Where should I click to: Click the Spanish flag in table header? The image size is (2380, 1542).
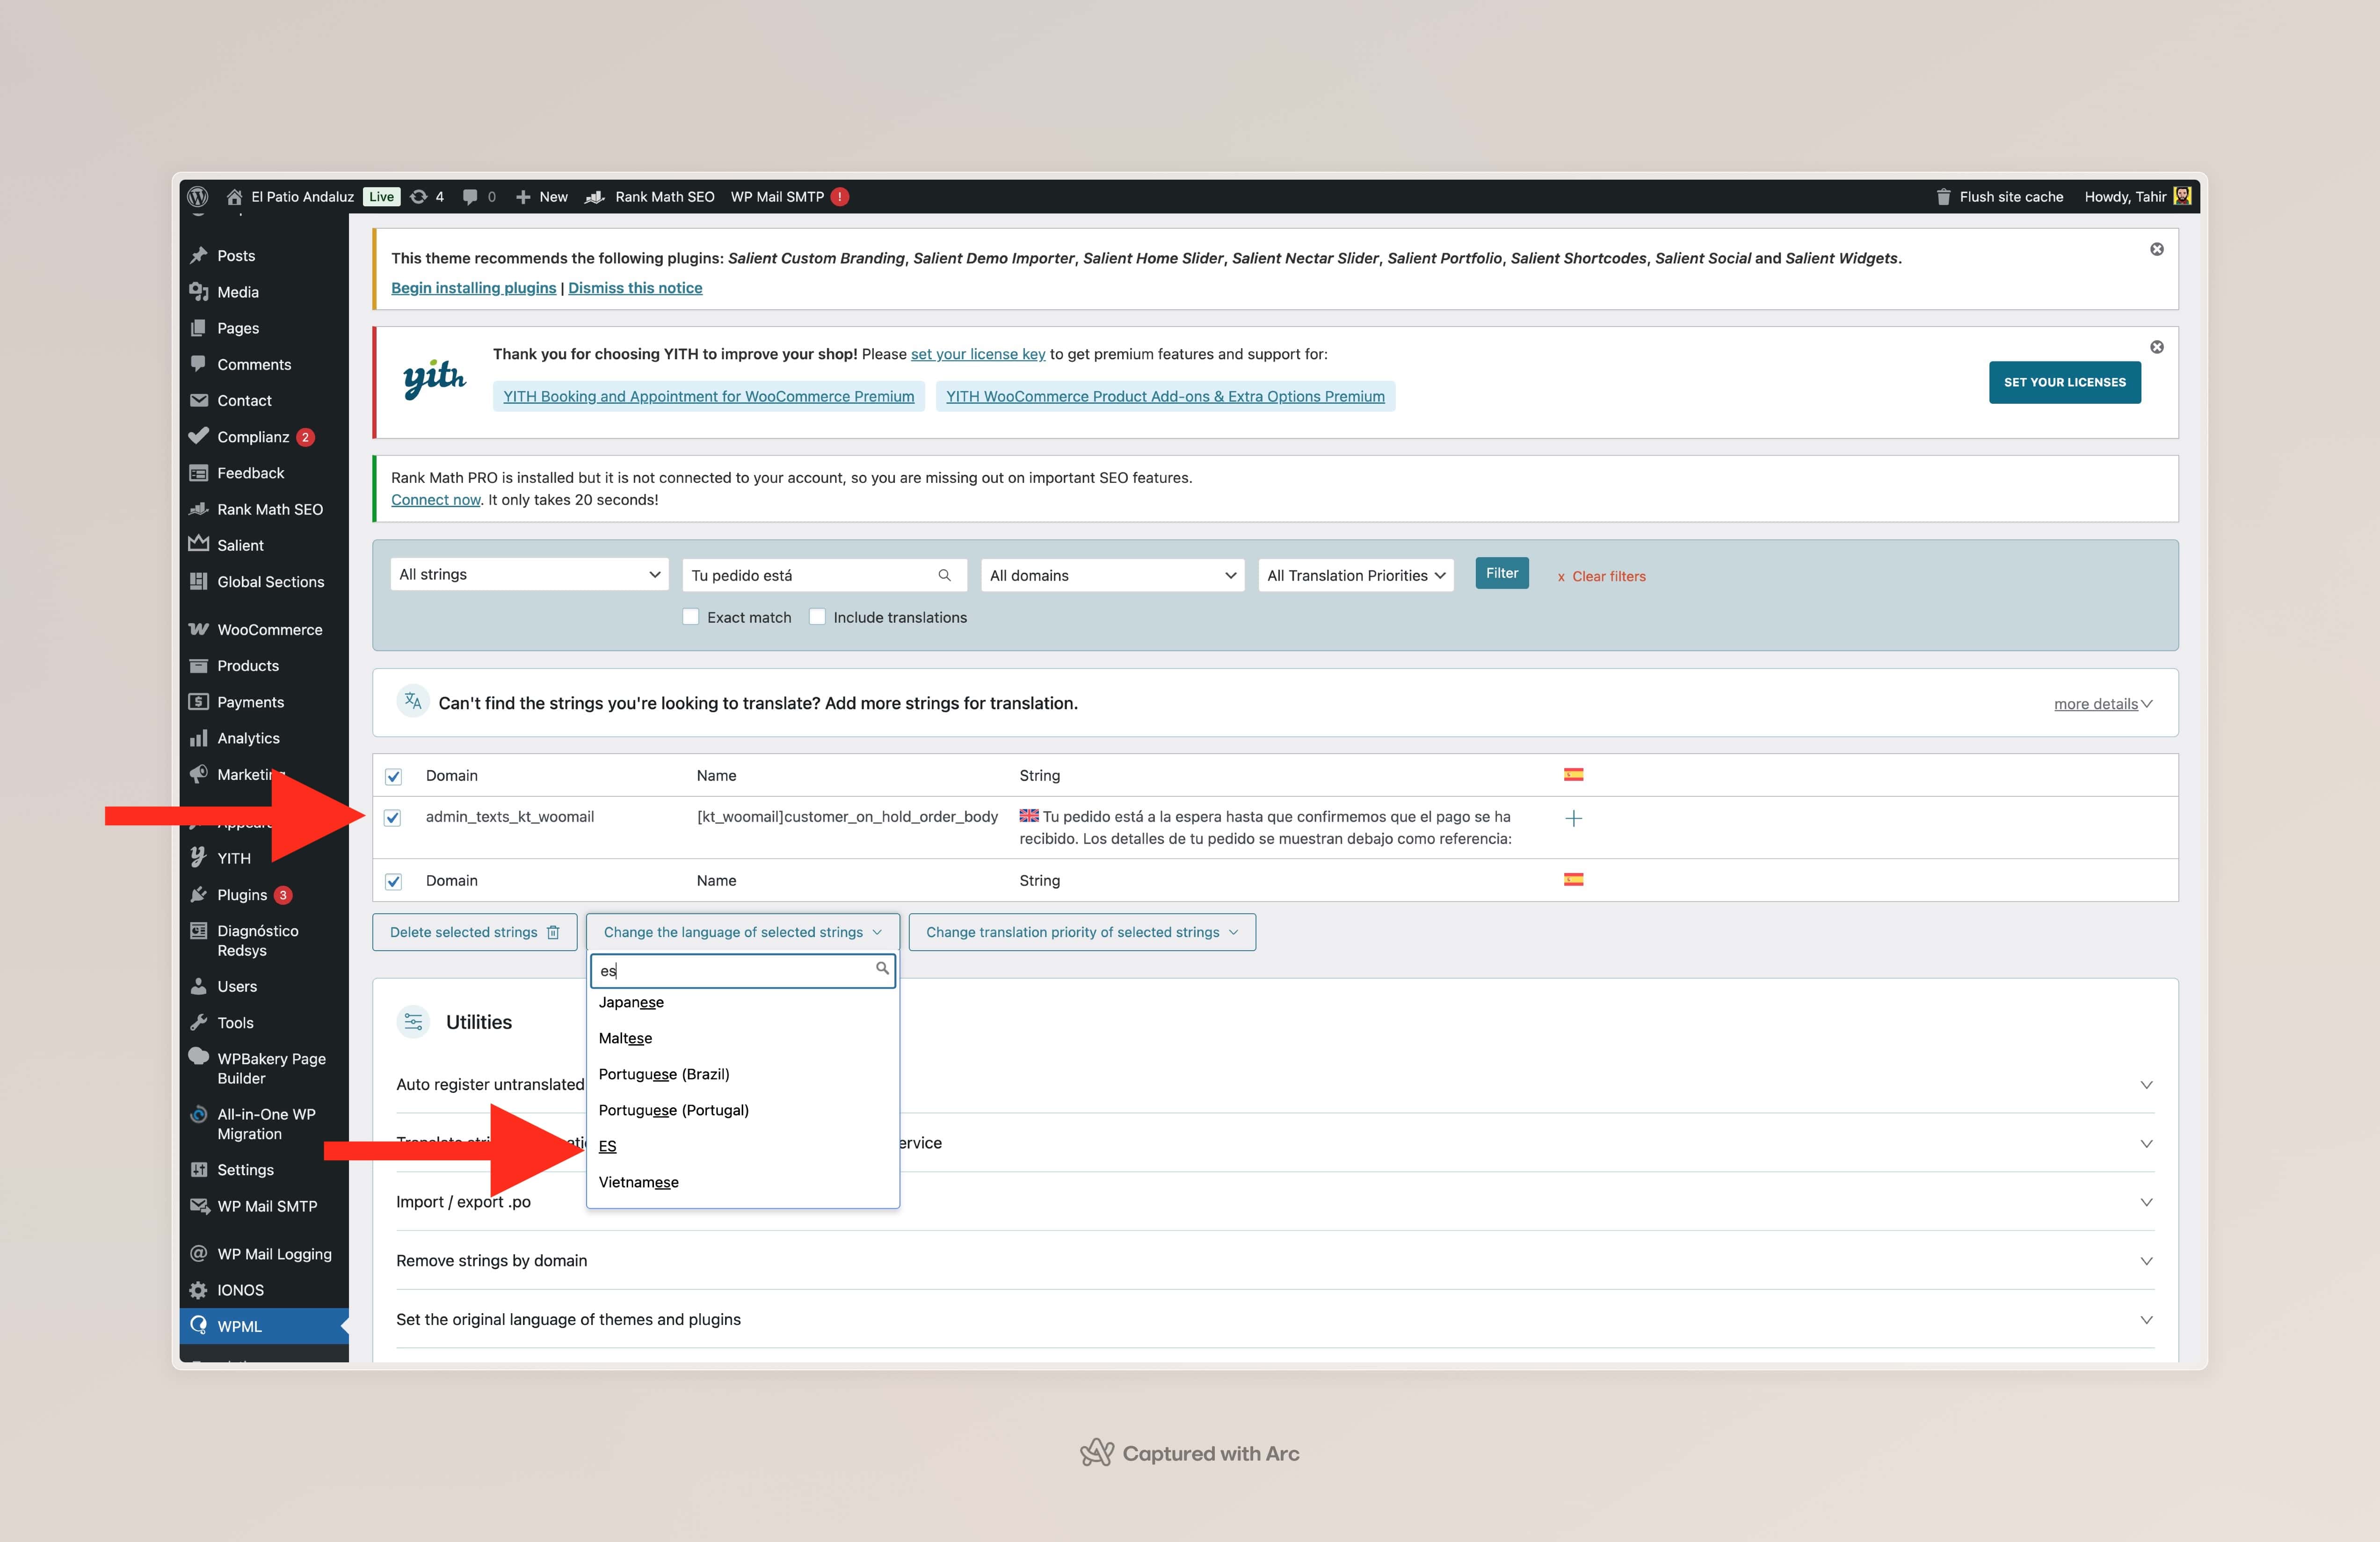coord(1573,775)
